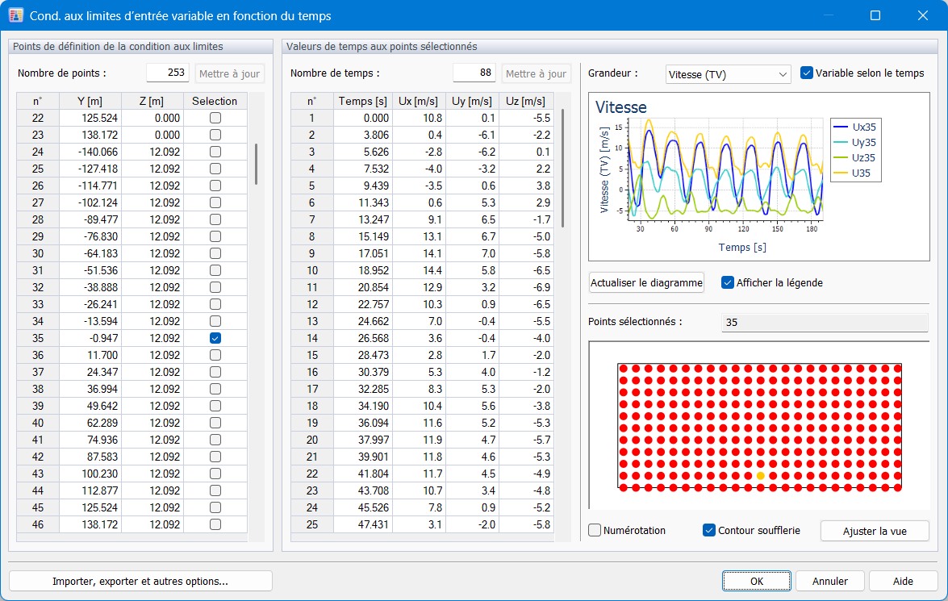This screenshot has height=601, width=948.
Task: Select the Y value -140.066 cell
Action: [x=90, y=152]
